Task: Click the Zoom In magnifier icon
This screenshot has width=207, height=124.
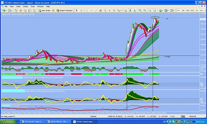Action: coord(140,11)
